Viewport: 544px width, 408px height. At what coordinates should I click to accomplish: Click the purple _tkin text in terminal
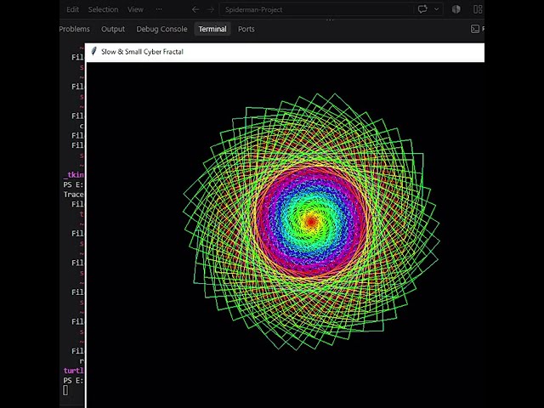pyautogui.click(x=74, y=175)
